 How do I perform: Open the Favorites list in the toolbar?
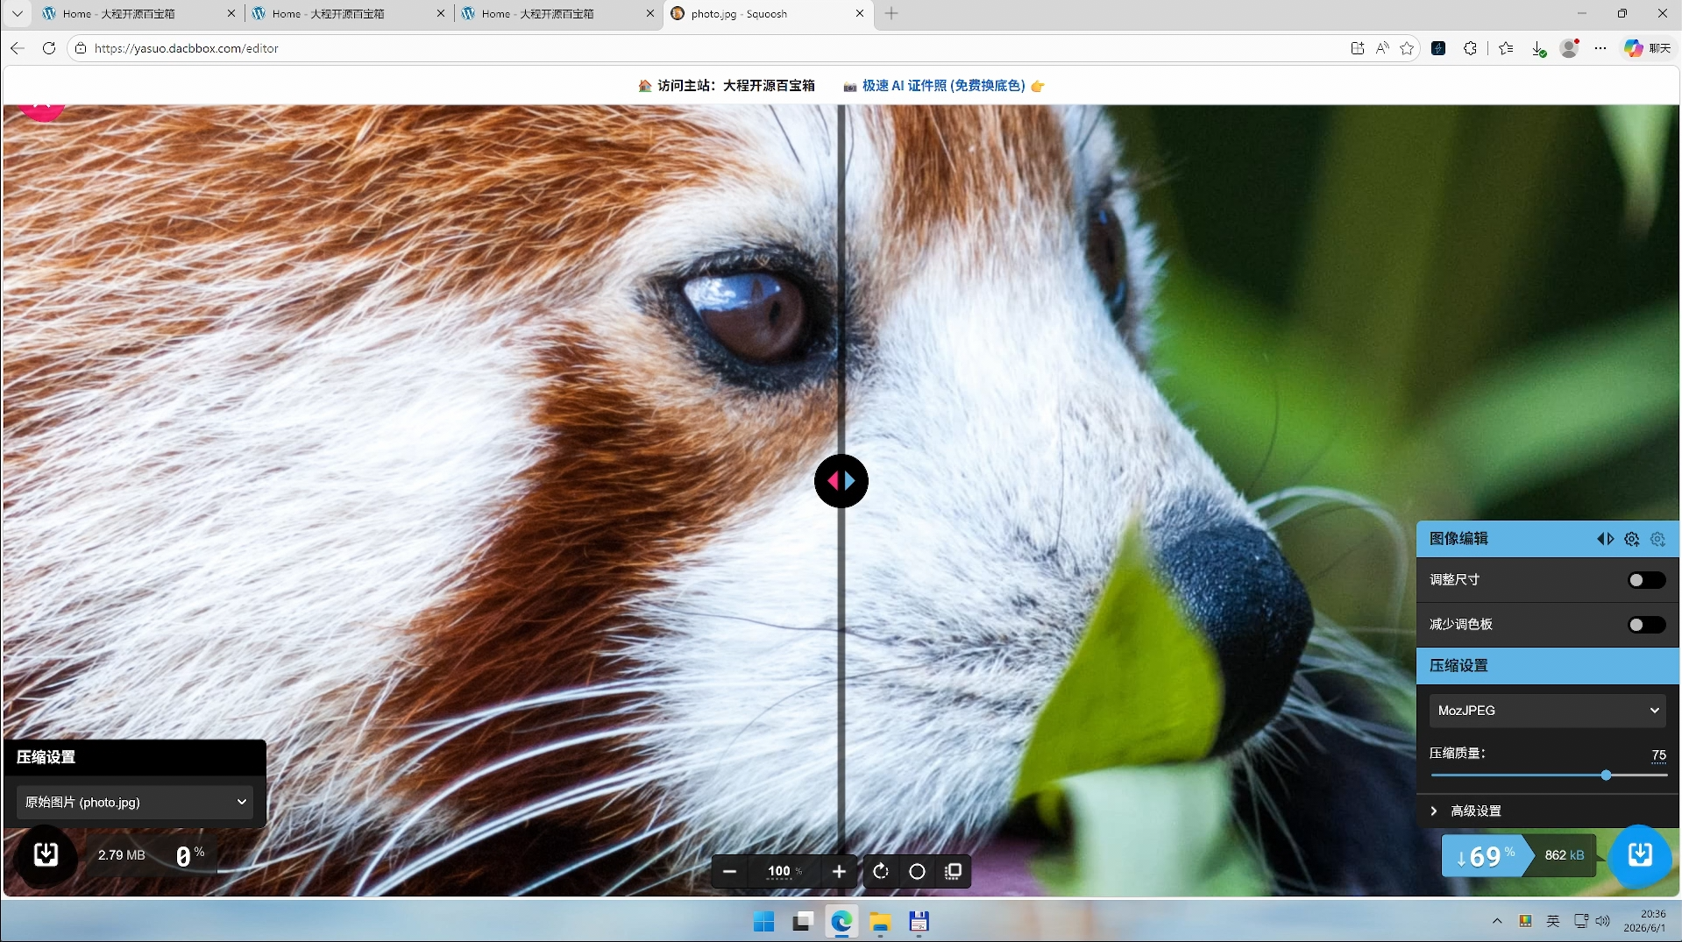coord(1506,48)
